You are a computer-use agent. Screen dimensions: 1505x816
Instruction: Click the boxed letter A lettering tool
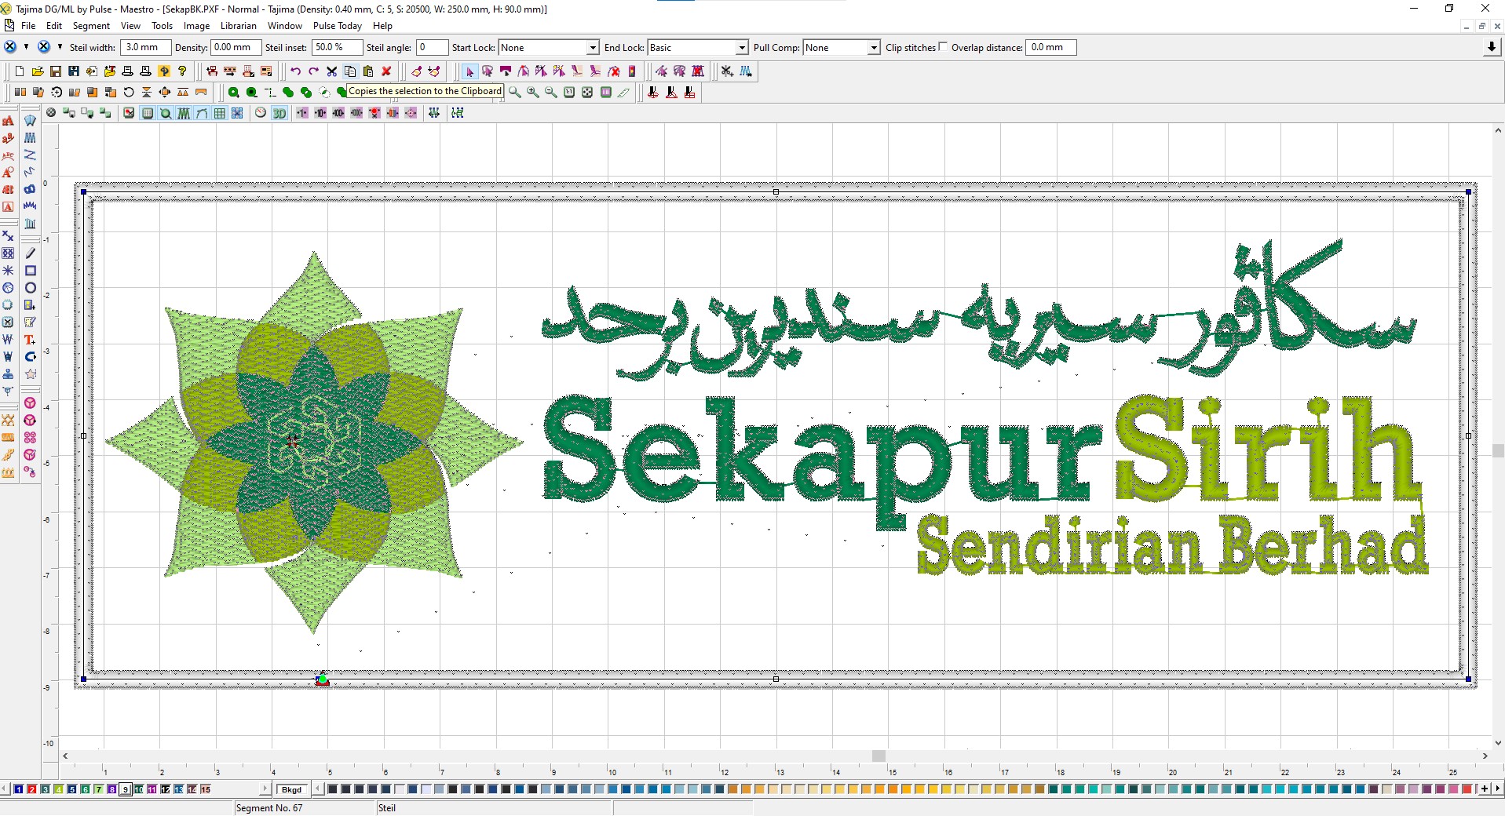[x=8, y=207]
